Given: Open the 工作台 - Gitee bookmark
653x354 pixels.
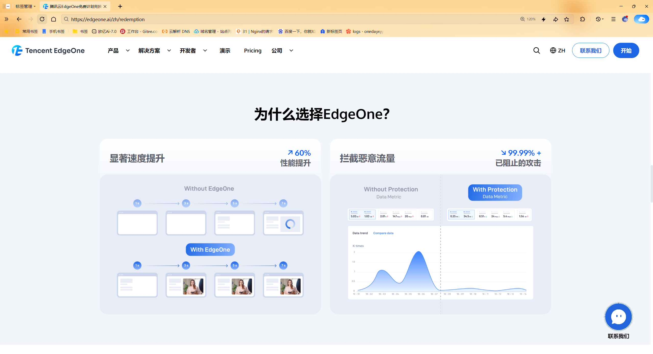Looking at the screenshot, I should 139,31.
